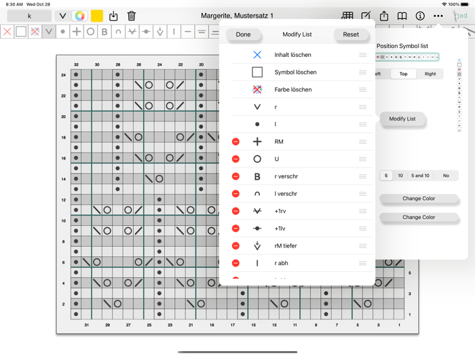Tap Reset in Modify List
This screenshot has height=356, width=475.
click(351, 35)
